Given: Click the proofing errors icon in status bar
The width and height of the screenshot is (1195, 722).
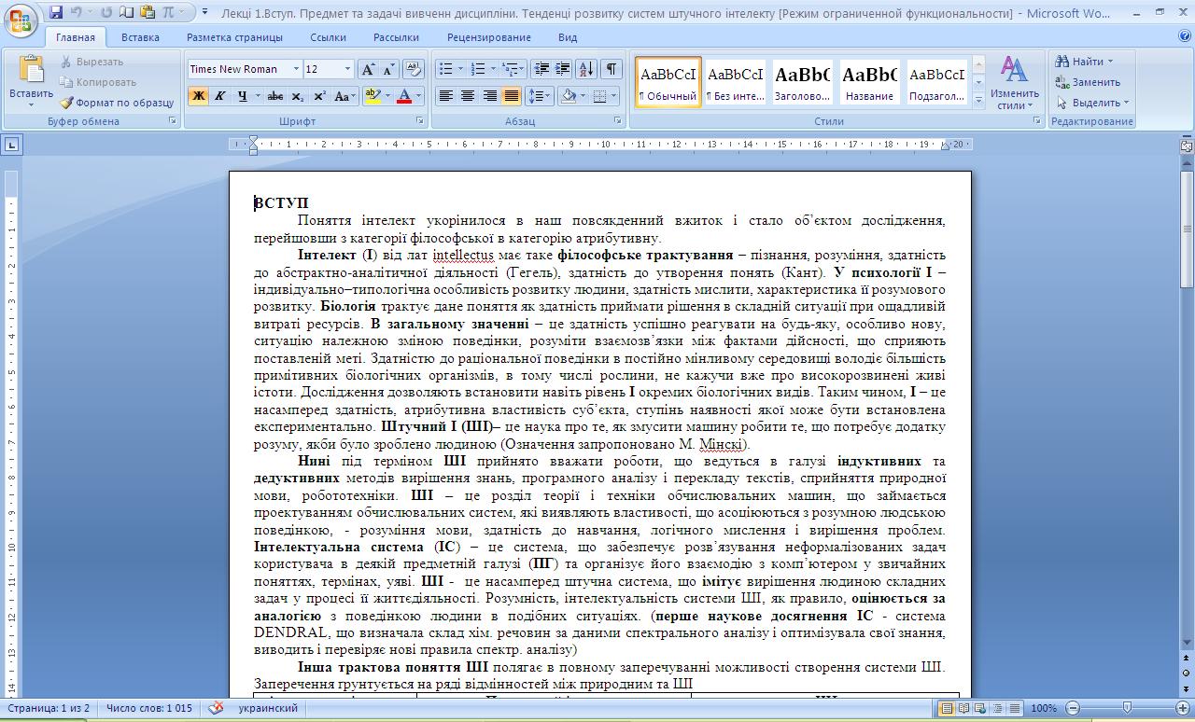Looking at the screenshot, I should coord(216,708).
